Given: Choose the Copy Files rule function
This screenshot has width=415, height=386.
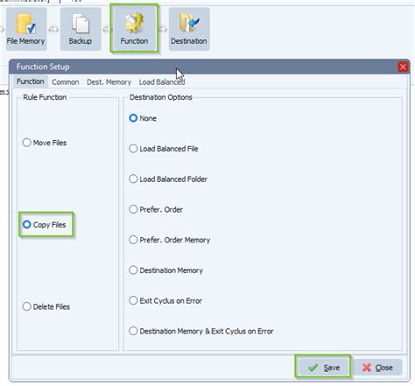Looking at the screenshot, I should 45,225.
